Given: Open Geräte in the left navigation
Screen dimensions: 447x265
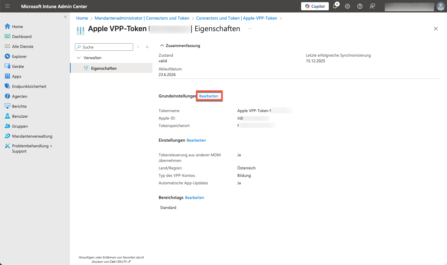Looking at the screenshot, I should click(x=18, y=66).
